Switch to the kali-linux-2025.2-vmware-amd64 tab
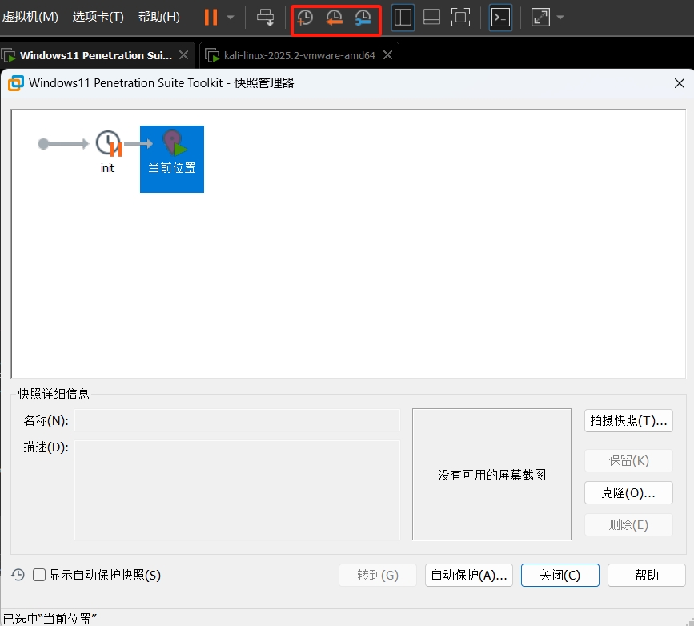 [x=294, y=55]
